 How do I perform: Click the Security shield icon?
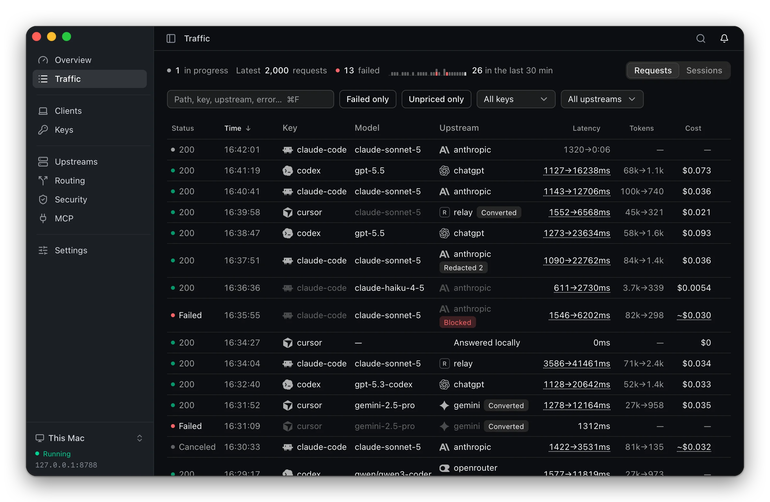(x=43, y=199)
